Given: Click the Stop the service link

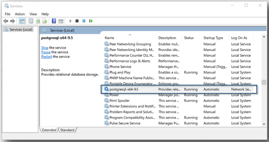Looking at the screenshot, I should pyautogui.click(x=45, y=48).
